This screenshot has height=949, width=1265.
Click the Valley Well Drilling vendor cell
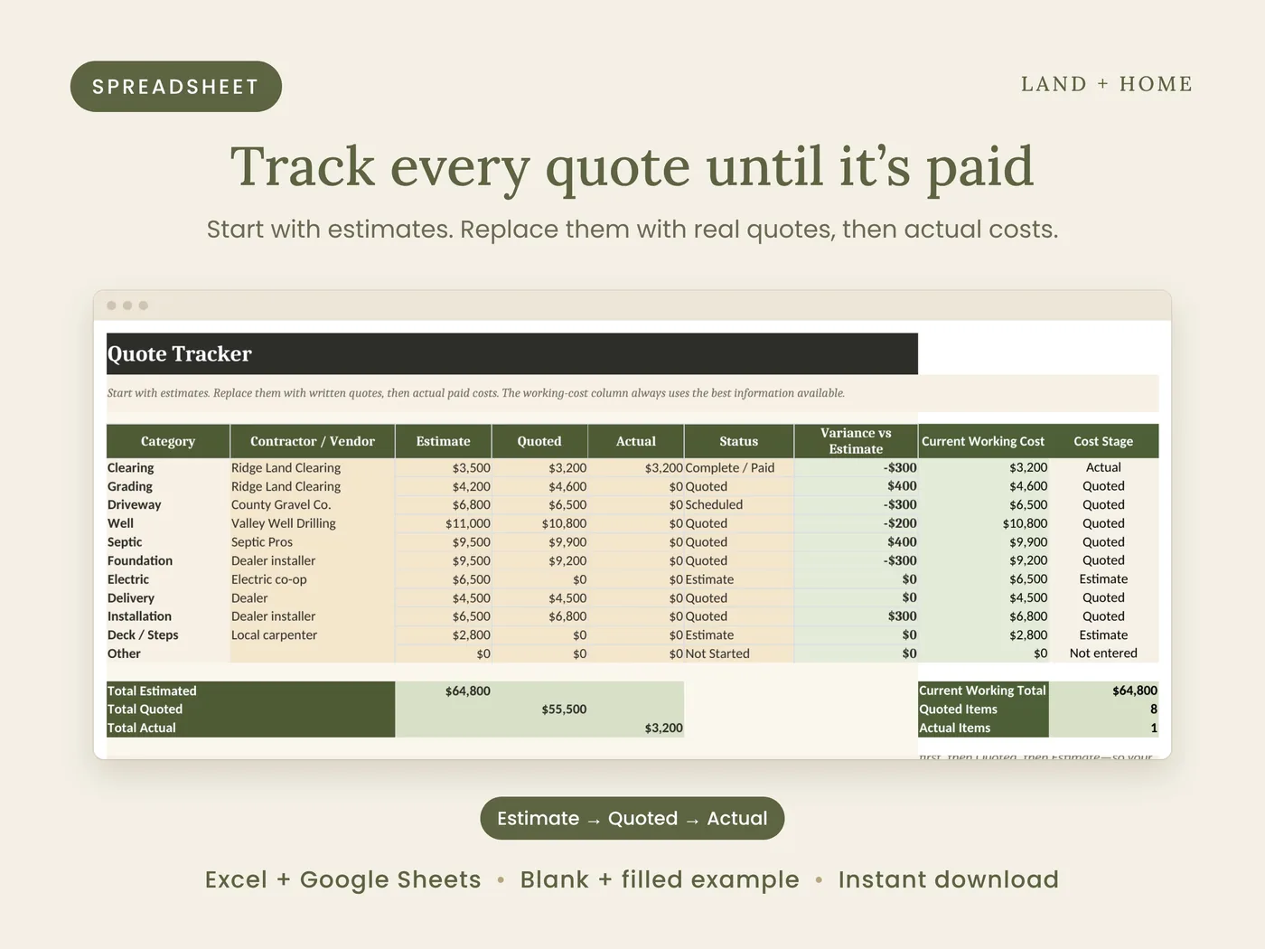coord(313,523)
